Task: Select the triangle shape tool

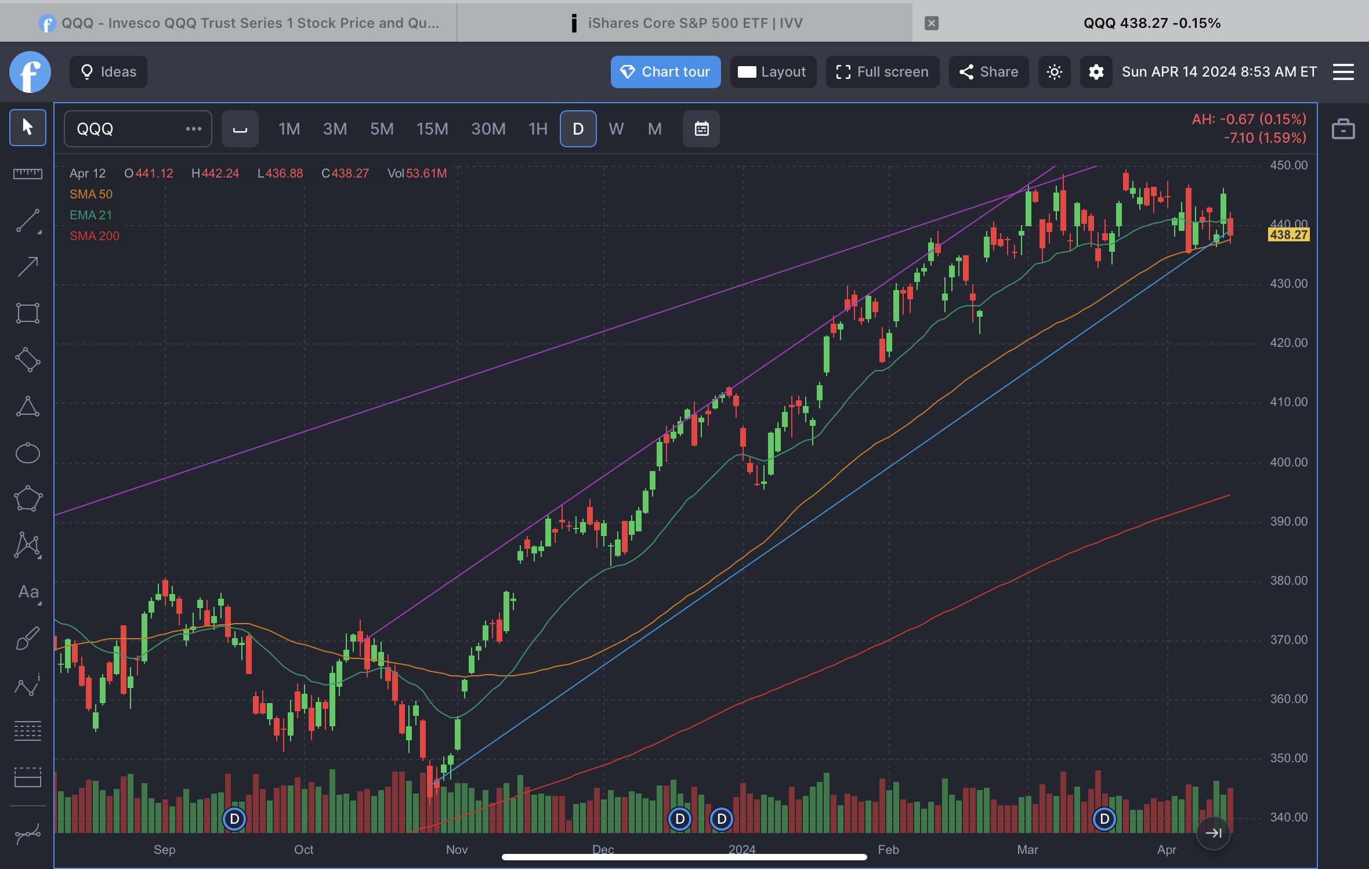Action: (x=27, y=406)
